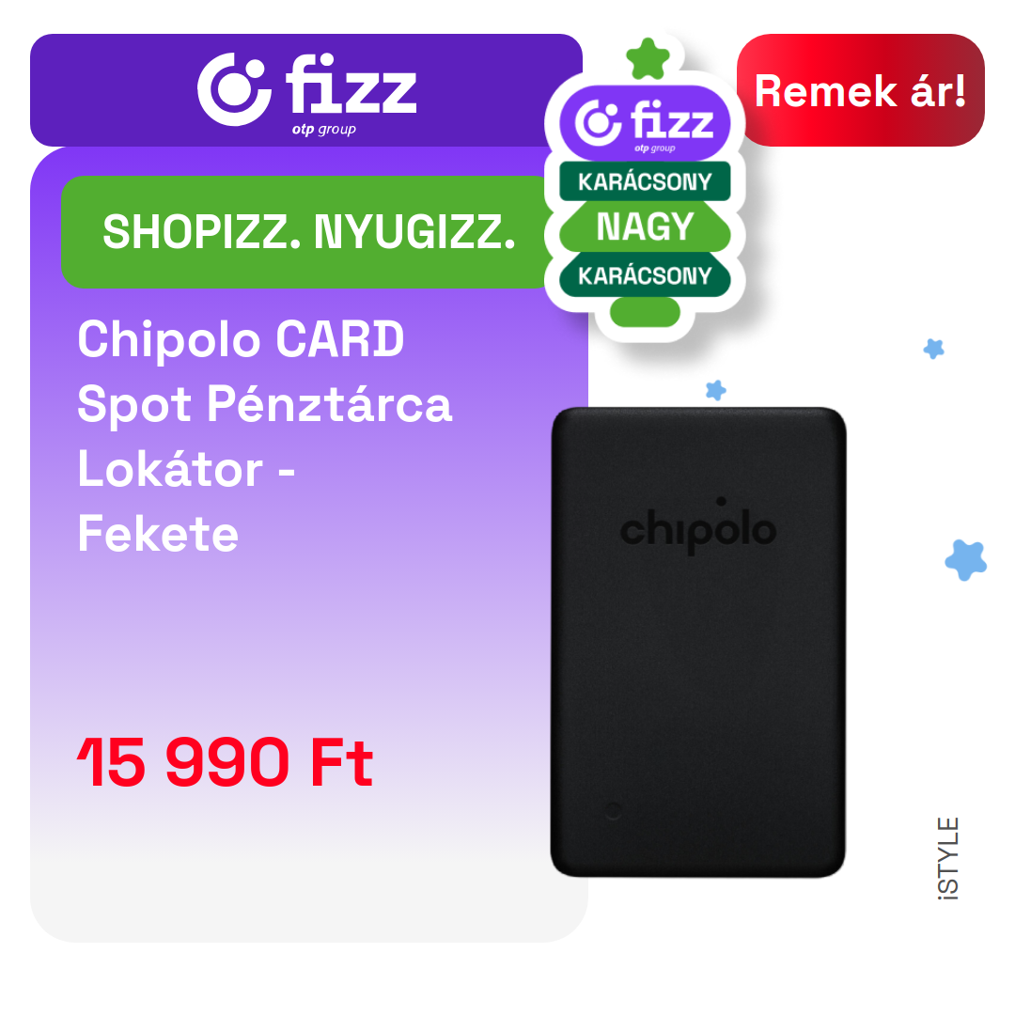Click the SHOPIZZ. NYUGIZZ. green banner
The height and width of the screenshot is (1015, 1015).
click(x=308, y=232)
